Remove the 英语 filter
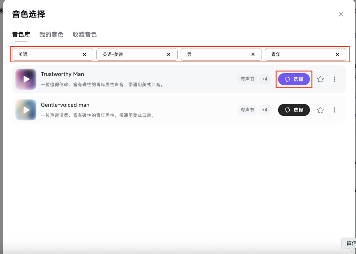 pyautogui.click(x=84, y=54)
